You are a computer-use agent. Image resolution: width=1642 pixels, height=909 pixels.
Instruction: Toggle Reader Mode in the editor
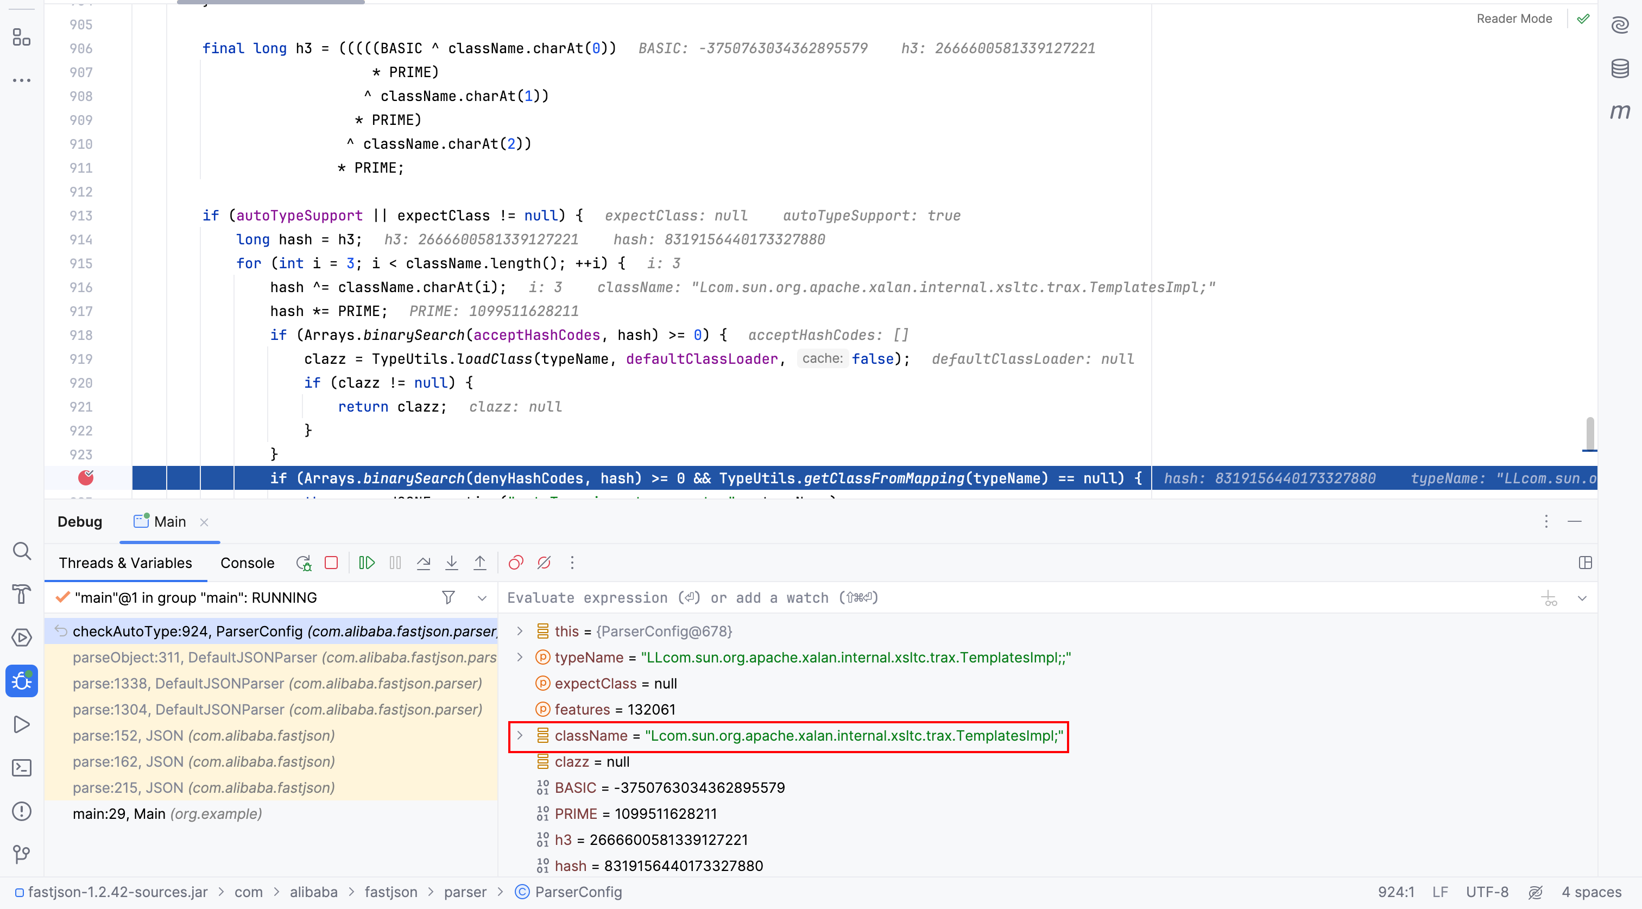pos(1514,18)
